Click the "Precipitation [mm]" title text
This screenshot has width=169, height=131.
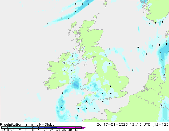[x=17, y=125]
